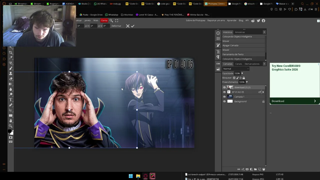Select the Pen tool
The image size is (320, 180).
click(11, 105)
